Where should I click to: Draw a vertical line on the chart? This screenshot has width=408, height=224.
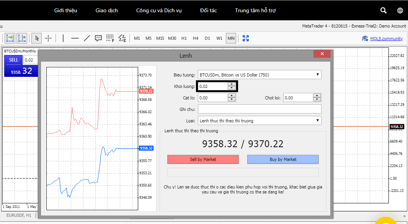[x=63, y=38]
